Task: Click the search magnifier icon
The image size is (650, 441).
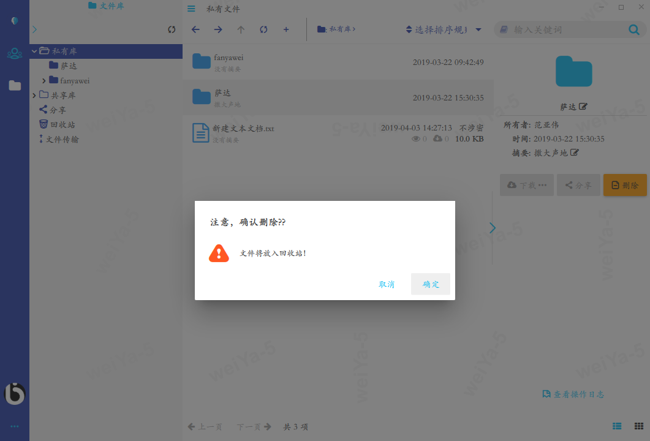Action: click(x=634, y=29)
